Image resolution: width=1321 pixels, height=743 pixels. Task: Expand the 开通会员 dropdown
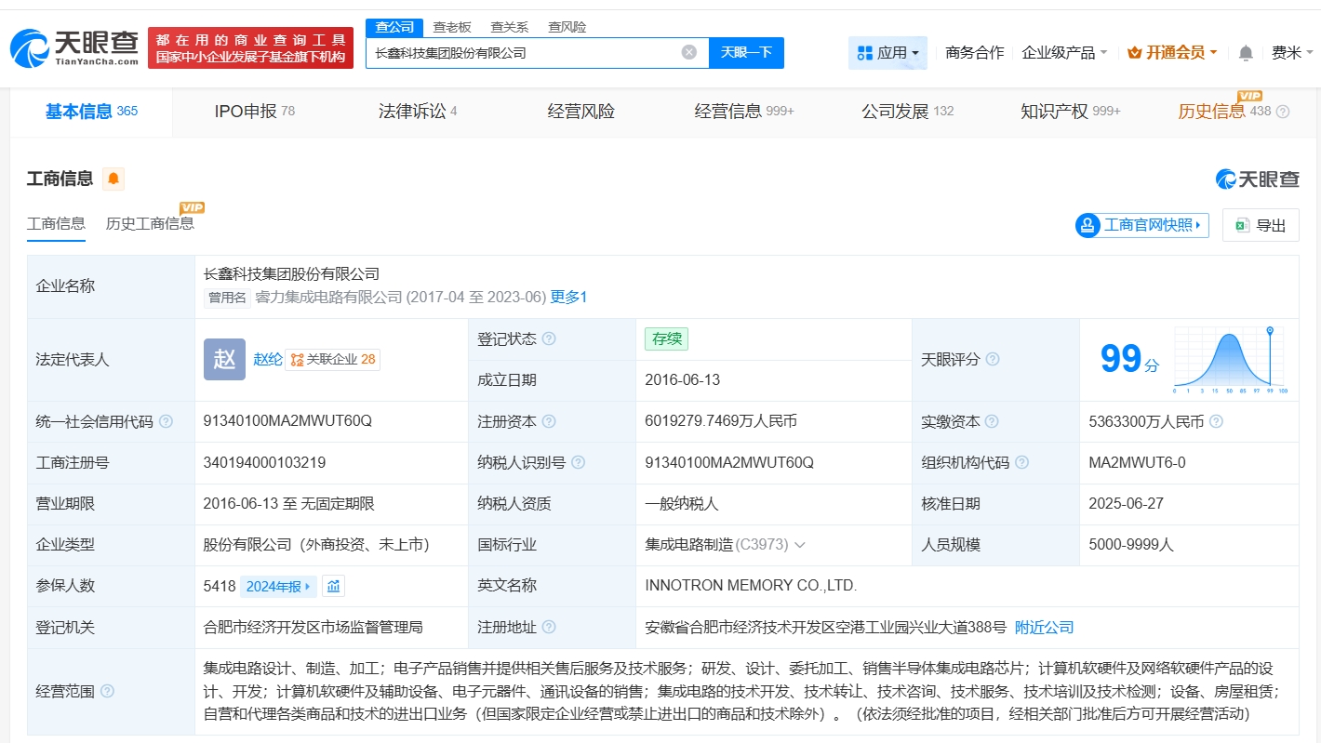pos(1172,53)
